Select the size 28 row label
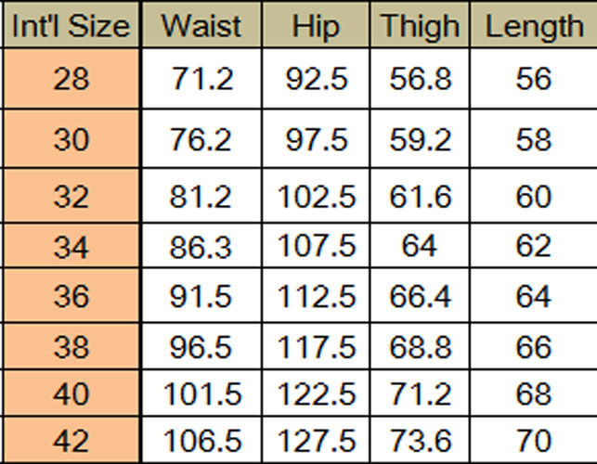Image resolution: width=597 pixels, height=464 pixels. click(x=71, y=79)
